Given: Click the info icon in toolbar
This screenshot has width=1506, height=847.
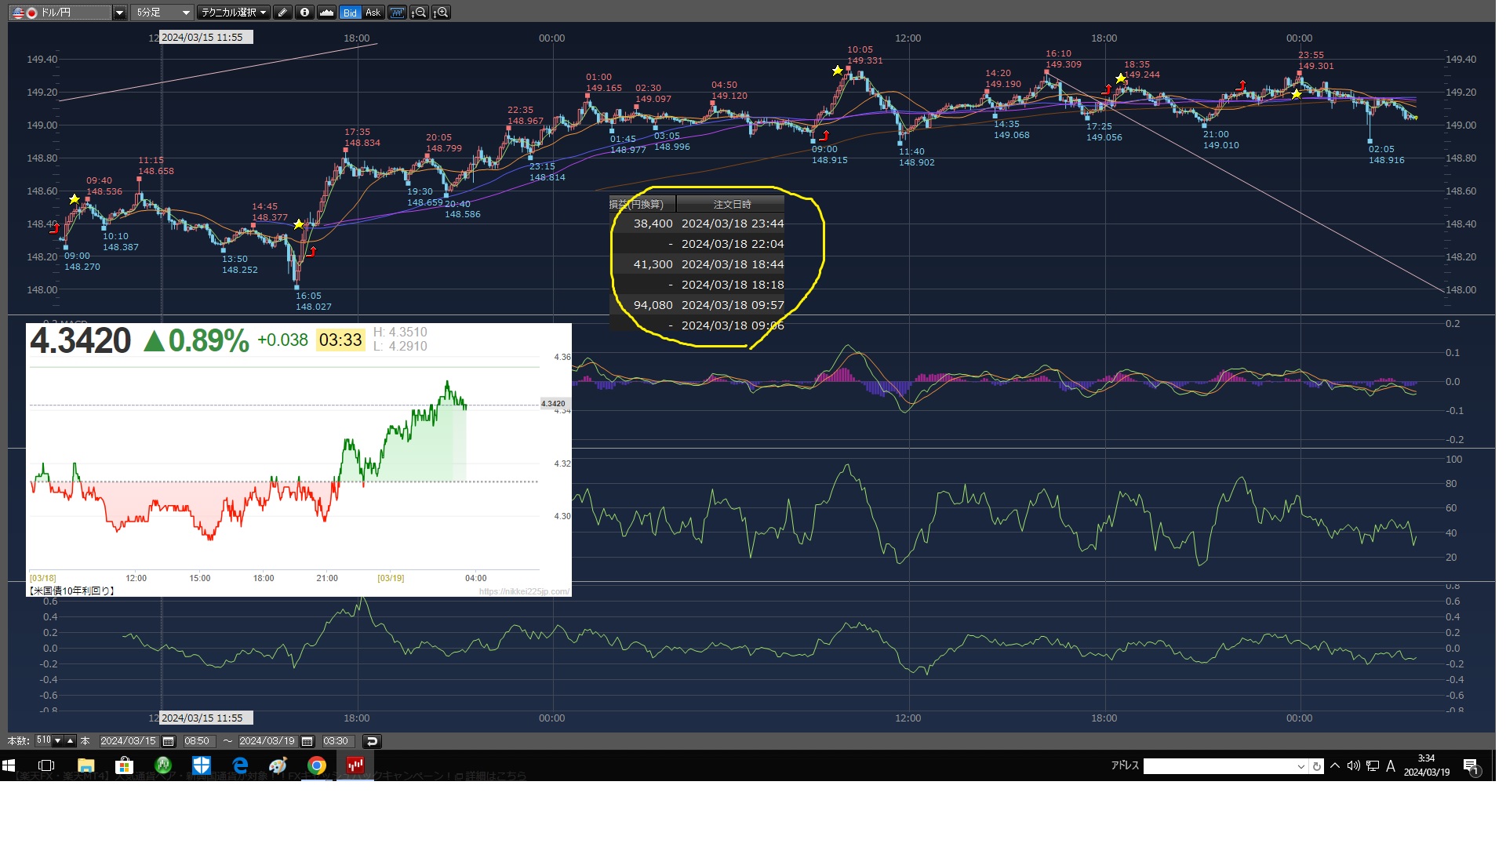Looking at the screenshot, I should pos(304,13).
